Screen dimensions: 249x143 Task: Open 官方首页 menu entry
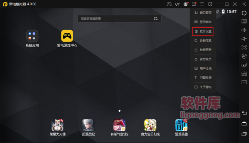[x=203, y=59]
